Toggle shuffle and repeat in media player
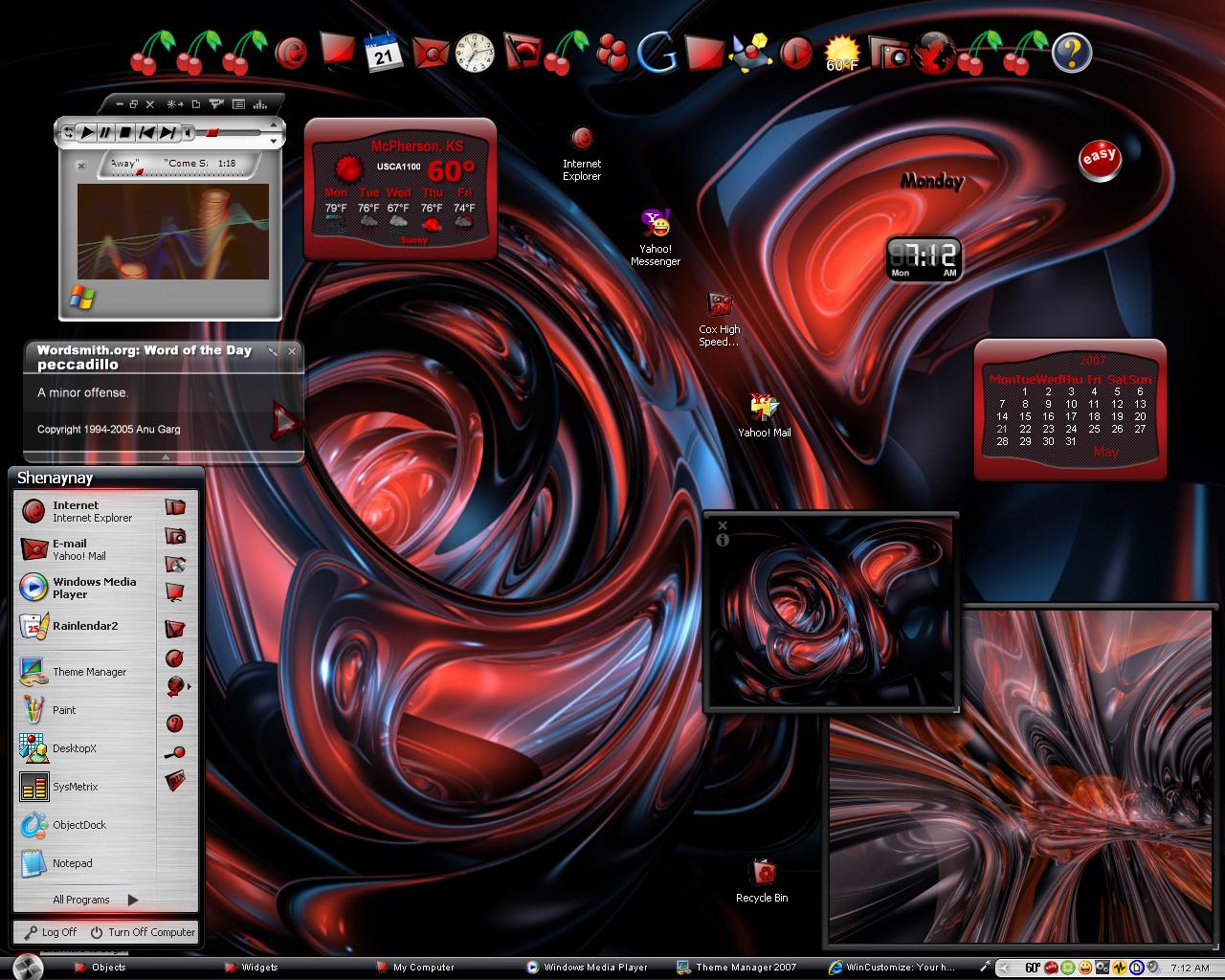 point(68,133)
